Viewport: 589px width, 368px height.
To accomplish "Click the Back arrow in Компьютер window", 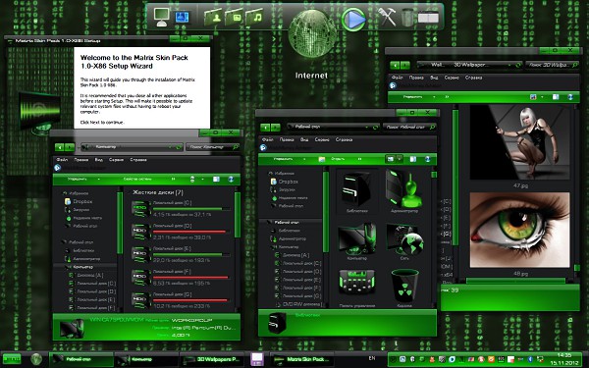I will [59, 147].
